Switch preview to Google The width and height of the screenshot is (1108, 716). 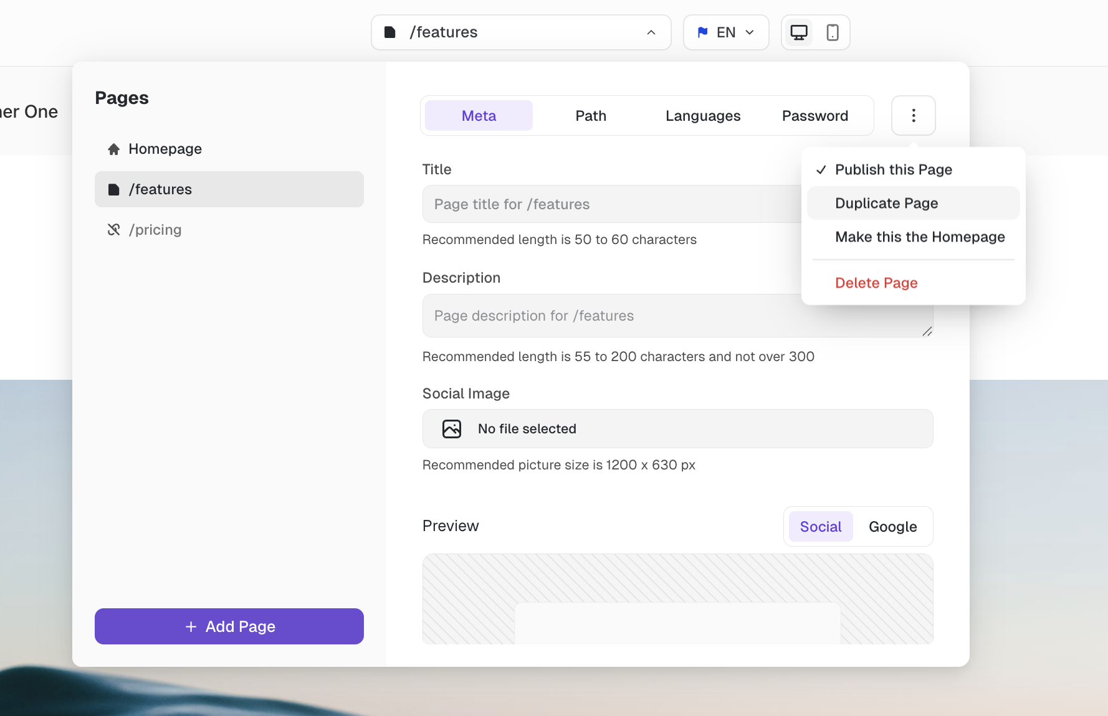(x=892, y=527)
